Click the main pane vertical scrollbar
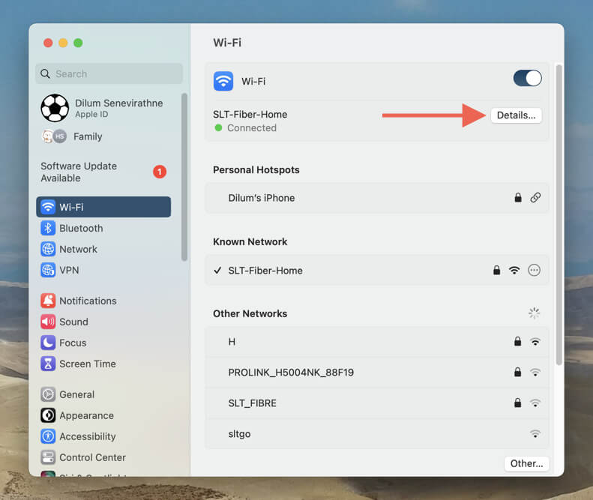The width and height of the screenshot is (593, 500). [x=559, y=215]
